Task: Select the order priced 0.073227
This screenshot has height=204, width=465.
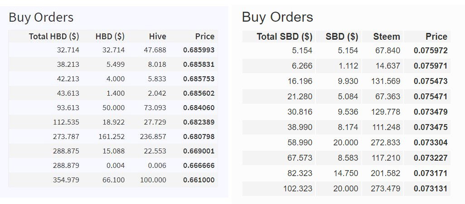Action: click(346, 158)
